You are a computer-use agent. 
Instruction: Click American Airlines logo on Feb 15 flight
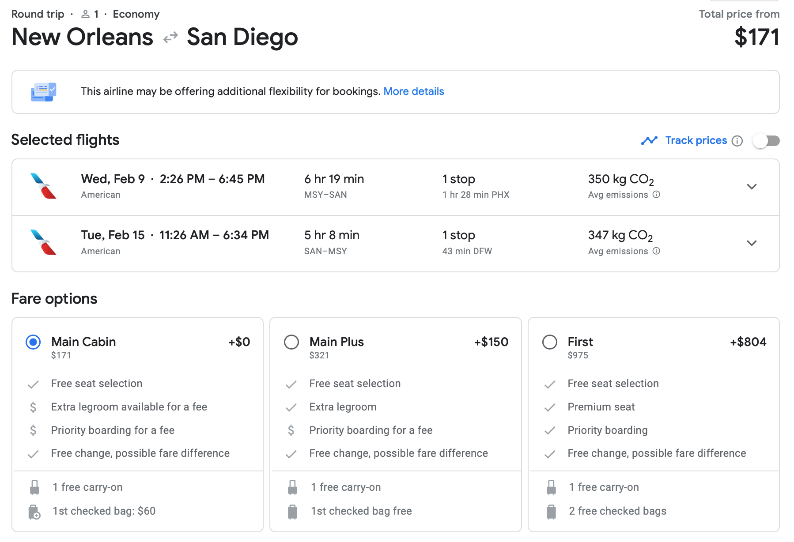(x=43, y=242)
